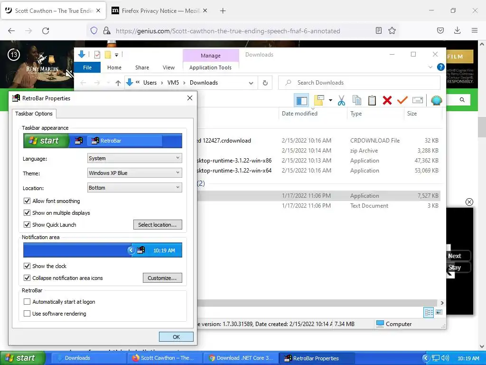Viewport: 486px width, 365px height.
Task: Click the Paste clipboard icon
Action: (372, 101)
